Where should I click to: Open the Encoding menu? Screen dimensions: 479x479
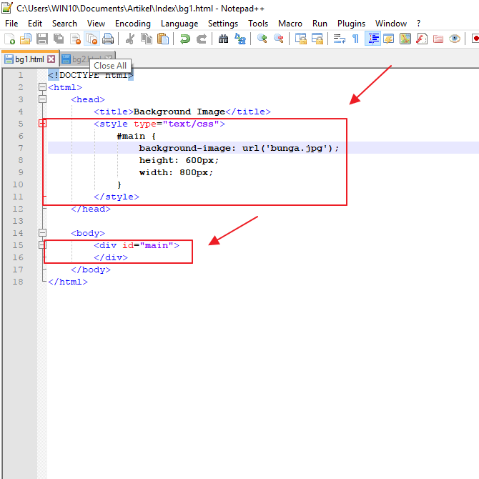click(132, 24)
